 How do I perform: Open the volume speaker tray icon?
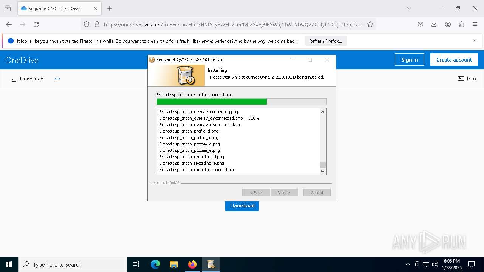(x=435, y=264)
